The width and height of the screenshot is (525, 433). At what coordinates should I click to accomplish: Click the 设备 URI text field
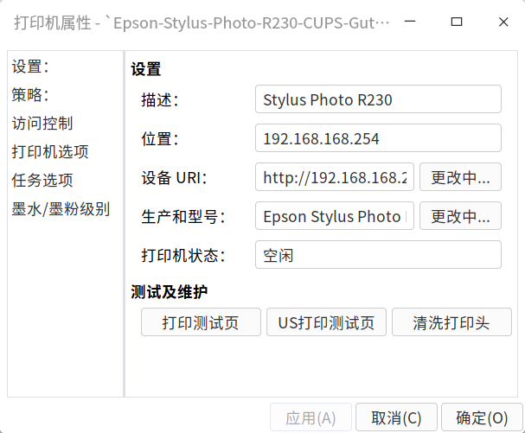pyautogui.click(x=335, y=177)
